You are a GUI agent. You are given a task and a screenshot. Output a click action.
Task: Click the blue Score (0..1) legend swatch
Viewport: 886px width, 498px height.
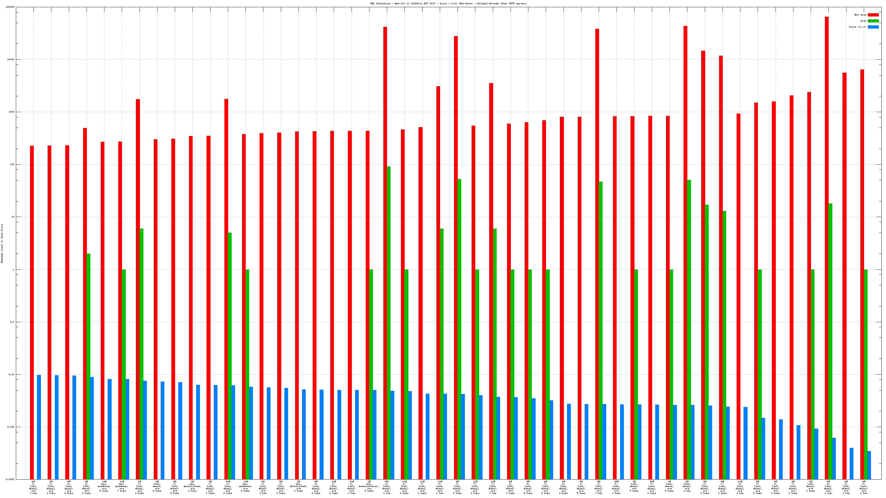[x=873, y=27]
